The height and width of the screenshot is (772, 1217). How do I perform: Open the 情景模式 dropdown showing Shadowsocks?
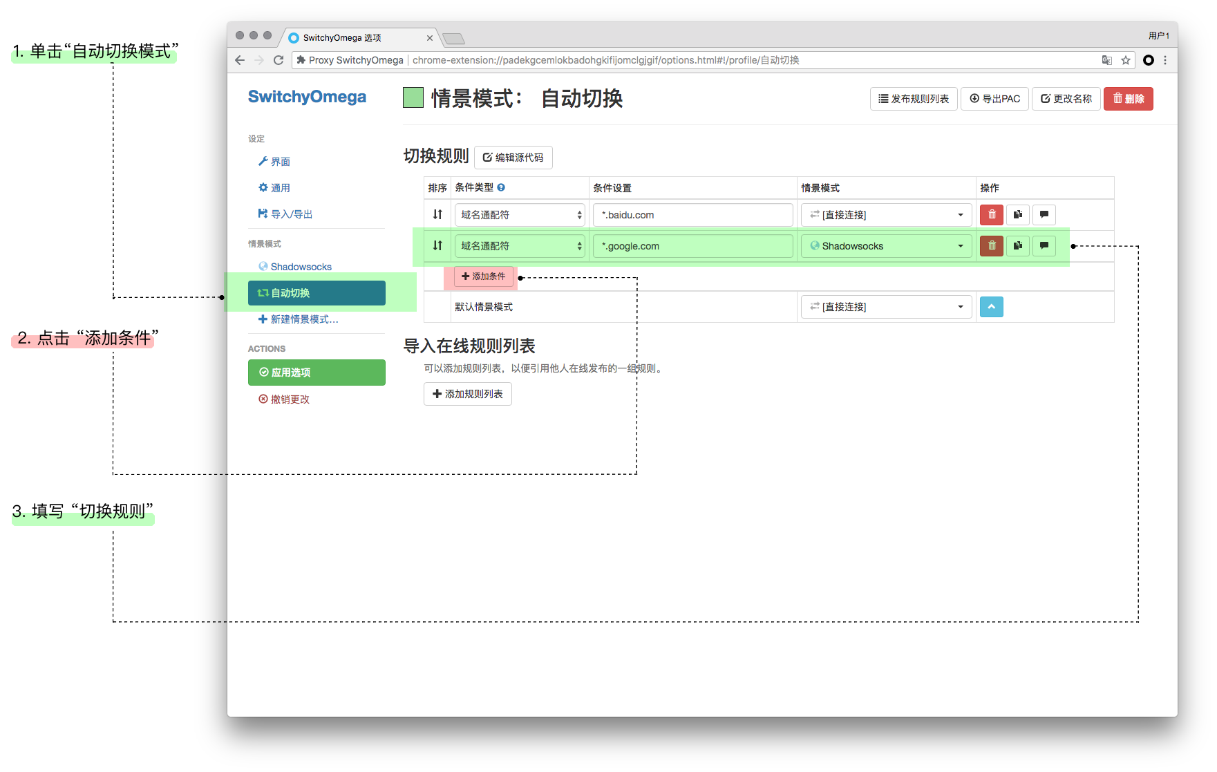[x=886, y=245]
